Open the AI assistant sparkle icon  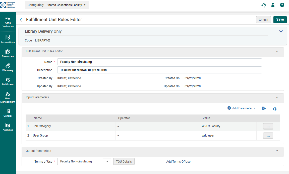click(263, 5)
